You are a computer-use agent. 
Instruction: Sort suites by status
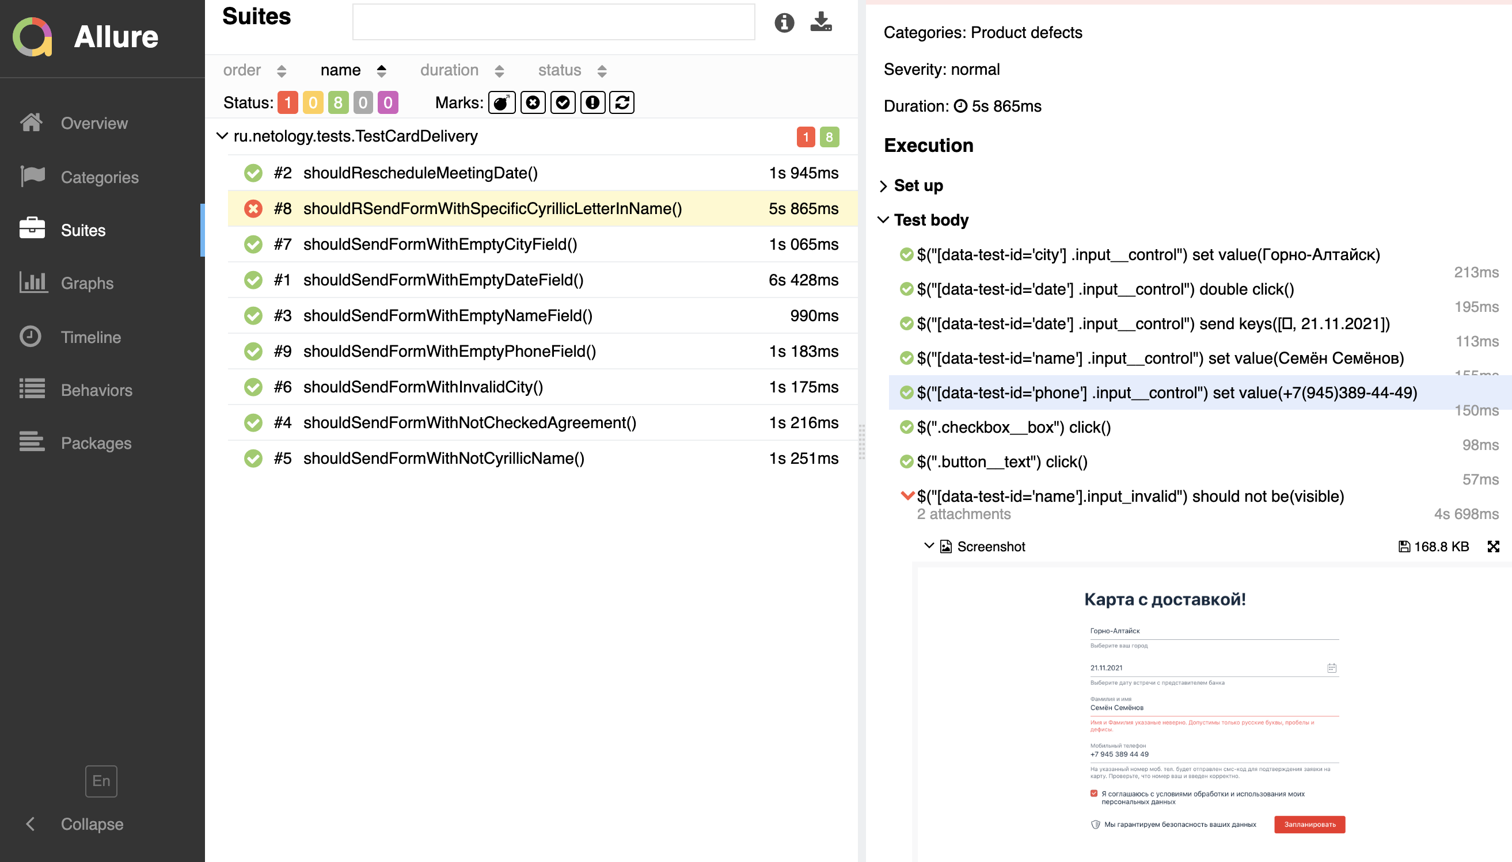point(573,70)
